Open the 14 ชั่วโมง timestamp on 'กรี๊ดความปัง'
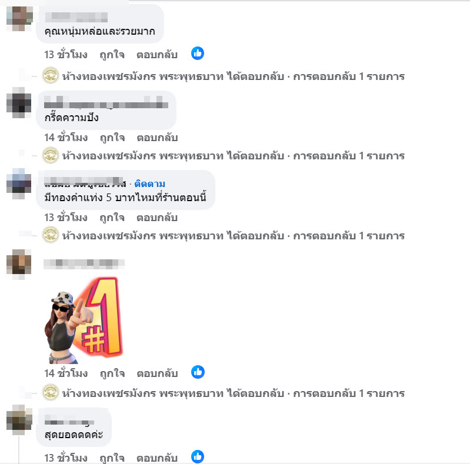 click(66, 138)
